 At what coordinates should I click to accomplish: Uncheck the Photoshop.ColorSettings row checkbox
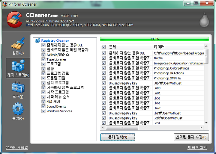(x=103, y=68)
